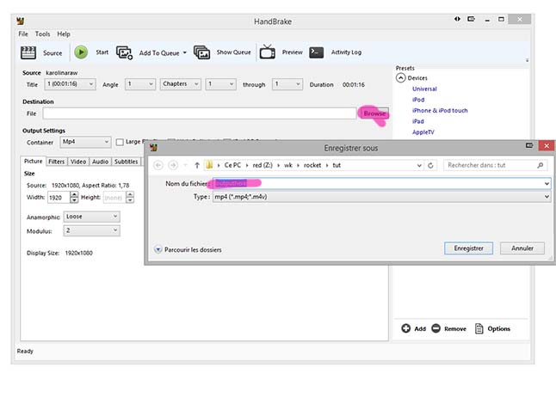This screenshot has width=556, height=398.
Task: Click the Height stepper arrows
Action: point(130,197)
